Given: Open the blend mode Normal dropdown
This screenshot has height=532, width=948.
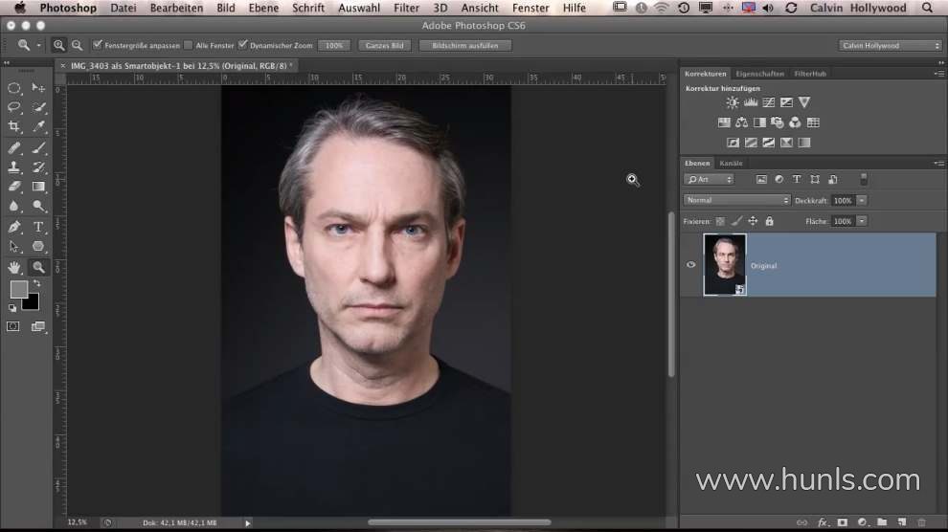Looking at the screenshot, I should coord(736,200).
